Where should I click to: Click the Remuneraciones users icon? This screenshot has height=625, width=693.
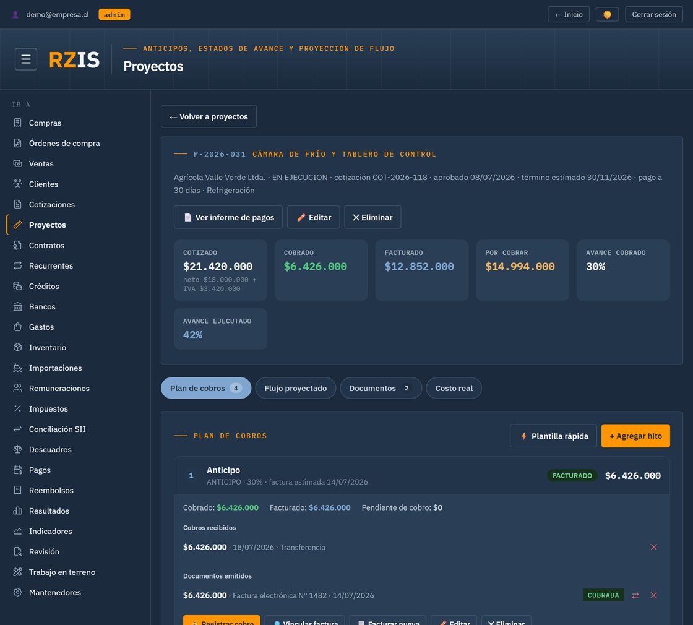(x=18, y=388)
